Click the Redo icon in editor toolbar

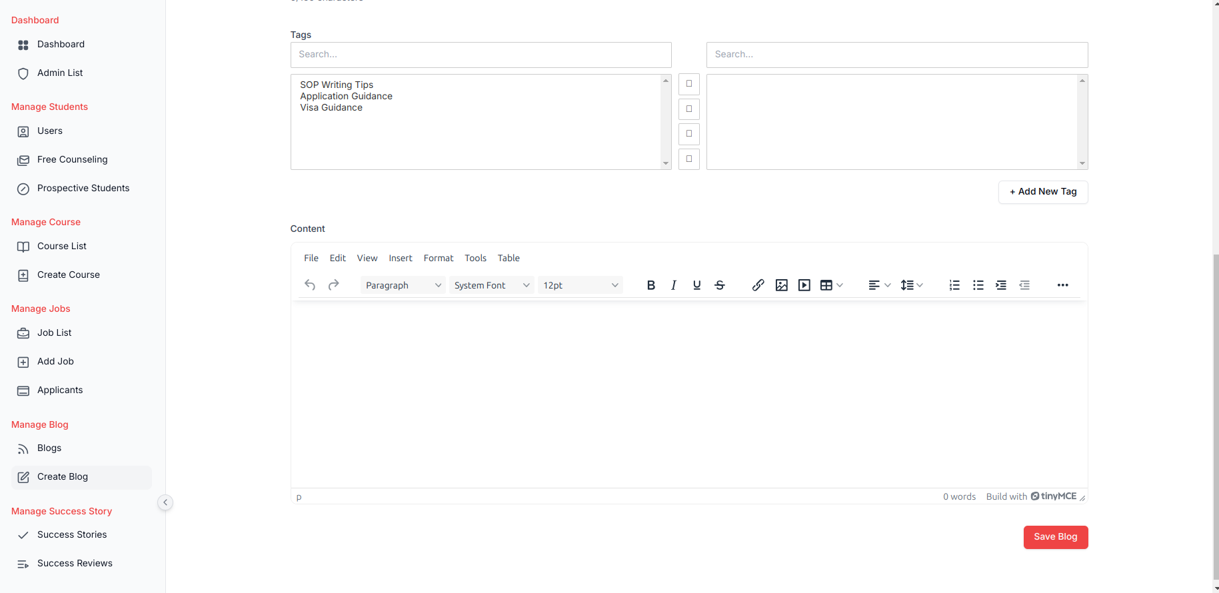(334, 285)
